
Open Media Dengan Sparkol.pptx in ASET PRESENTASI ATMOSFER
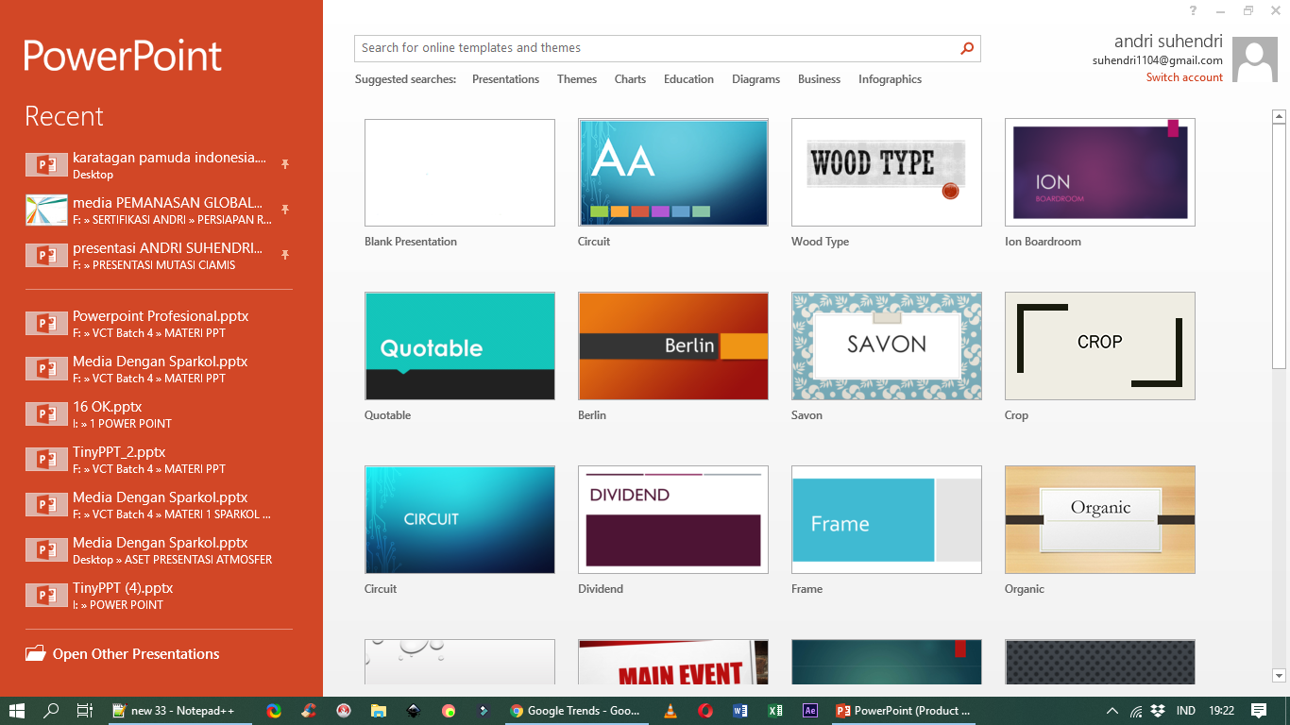158,550
